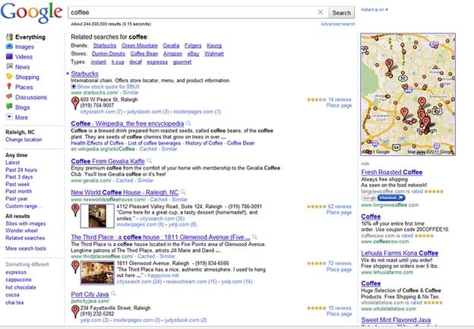Filter results to Past 24 hours

pos(21,169)
